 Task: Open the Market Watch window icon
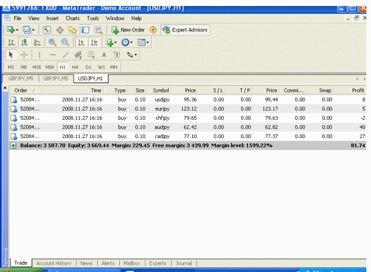click(47, 30)
